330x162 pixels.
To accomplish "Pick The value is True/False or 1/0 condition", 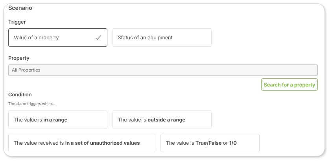I will [x=210, y=143].
